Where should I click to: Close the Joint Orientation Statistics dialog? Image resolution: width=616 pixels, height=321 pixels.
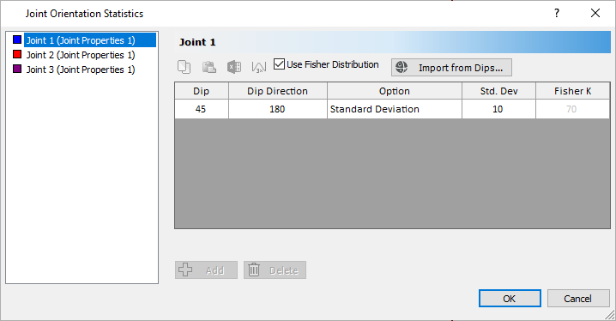point(595,13)
